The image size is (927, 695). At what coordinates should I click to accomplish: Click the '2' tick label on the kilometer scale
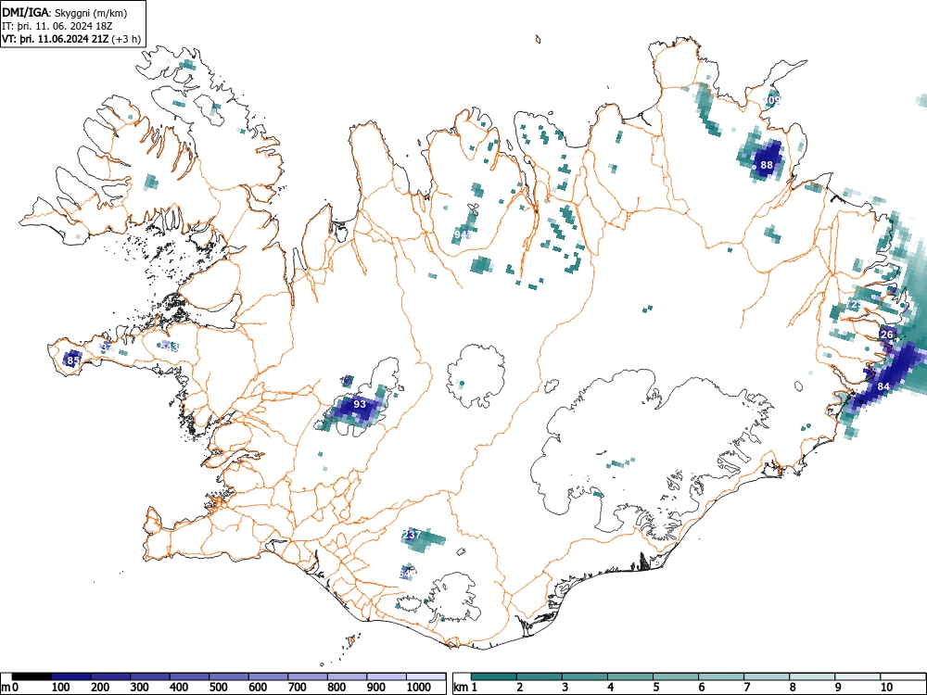click(519, 688)
